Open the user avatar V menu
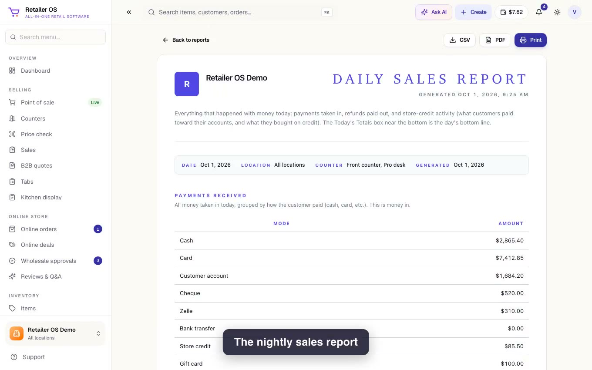The width and height of the screenshot is (592, 370). tap(575, 12)
